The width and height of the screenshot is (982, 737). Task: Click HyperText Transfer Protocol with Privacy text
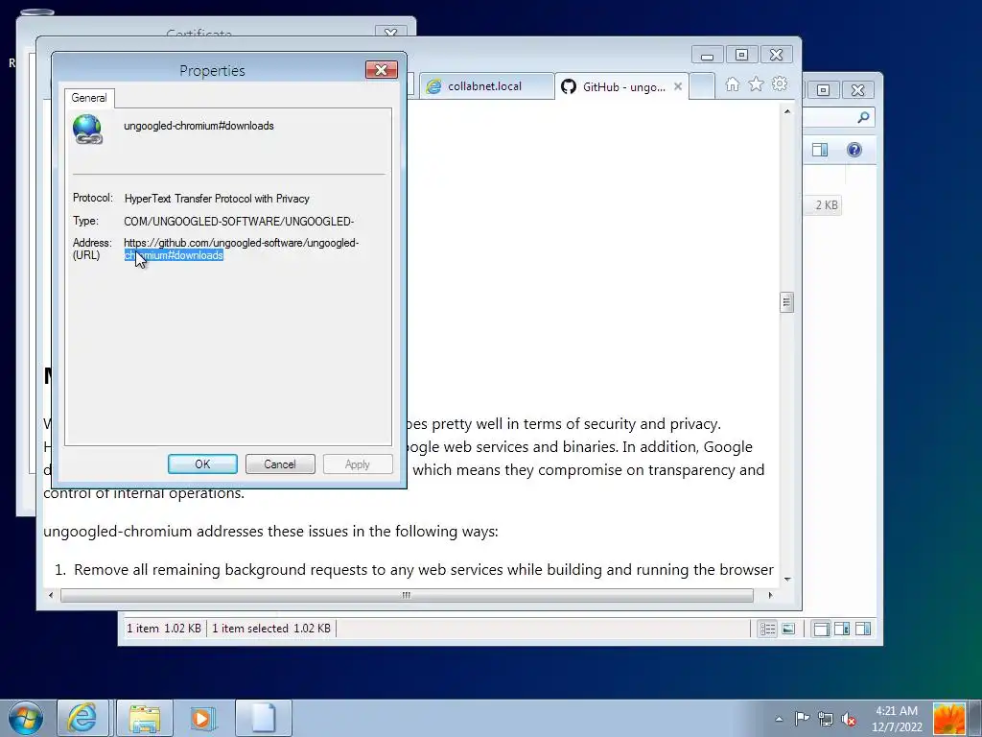[217, 199]
